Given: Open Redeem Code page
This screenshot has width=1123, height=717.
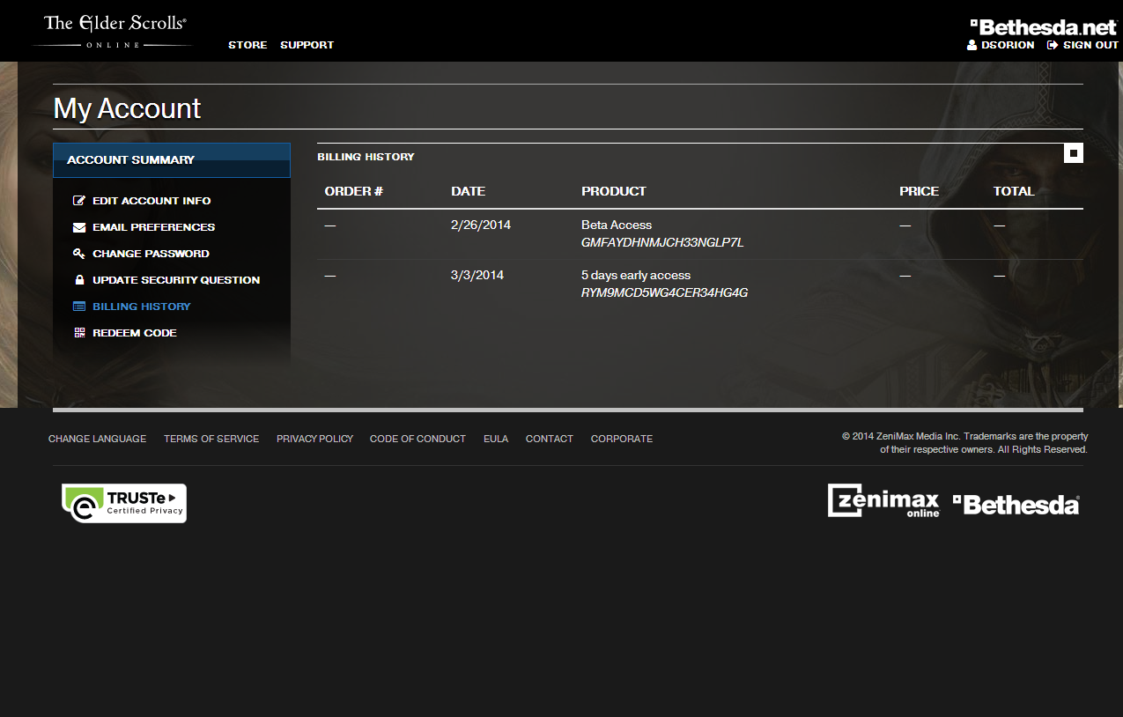Looking at the screenshot, I should 135,333.
